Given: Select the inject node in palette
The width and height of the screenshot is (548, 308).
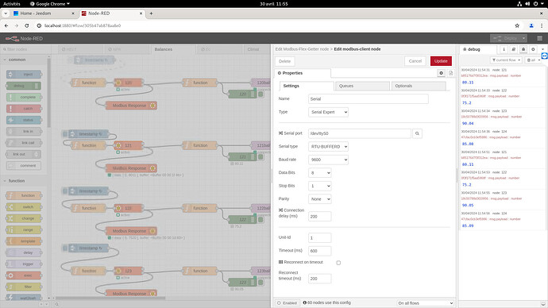Looking at the screenshot, I should pos(24,74).
